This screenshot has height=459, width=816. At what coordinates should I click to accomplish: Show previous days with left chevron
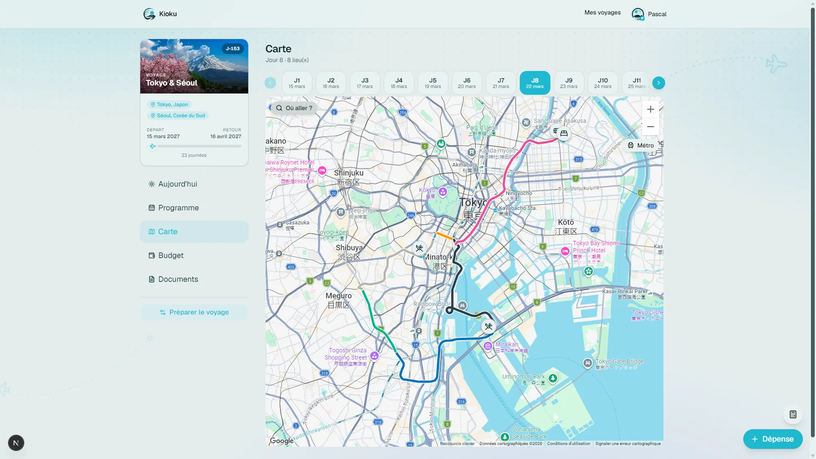click(270, 83)
